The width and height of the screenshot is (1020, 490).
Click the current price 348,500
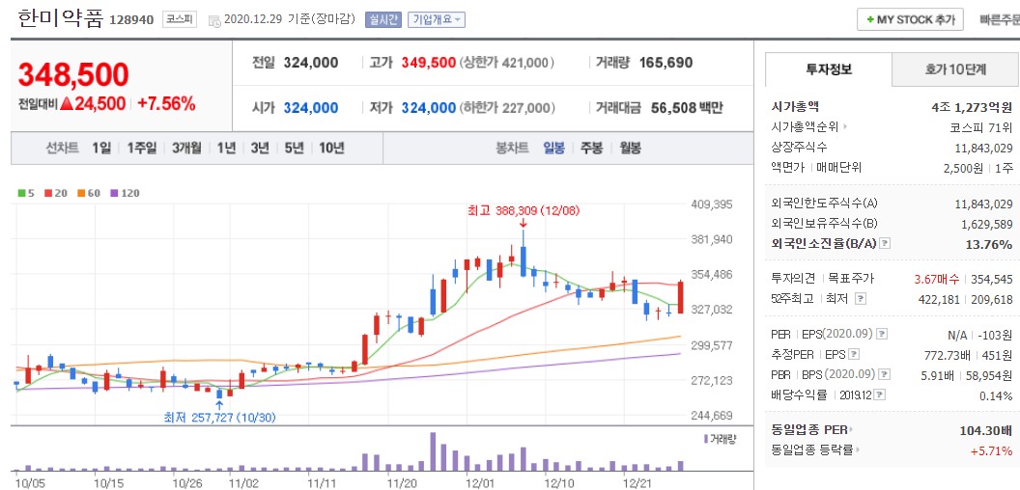[72, 75]
